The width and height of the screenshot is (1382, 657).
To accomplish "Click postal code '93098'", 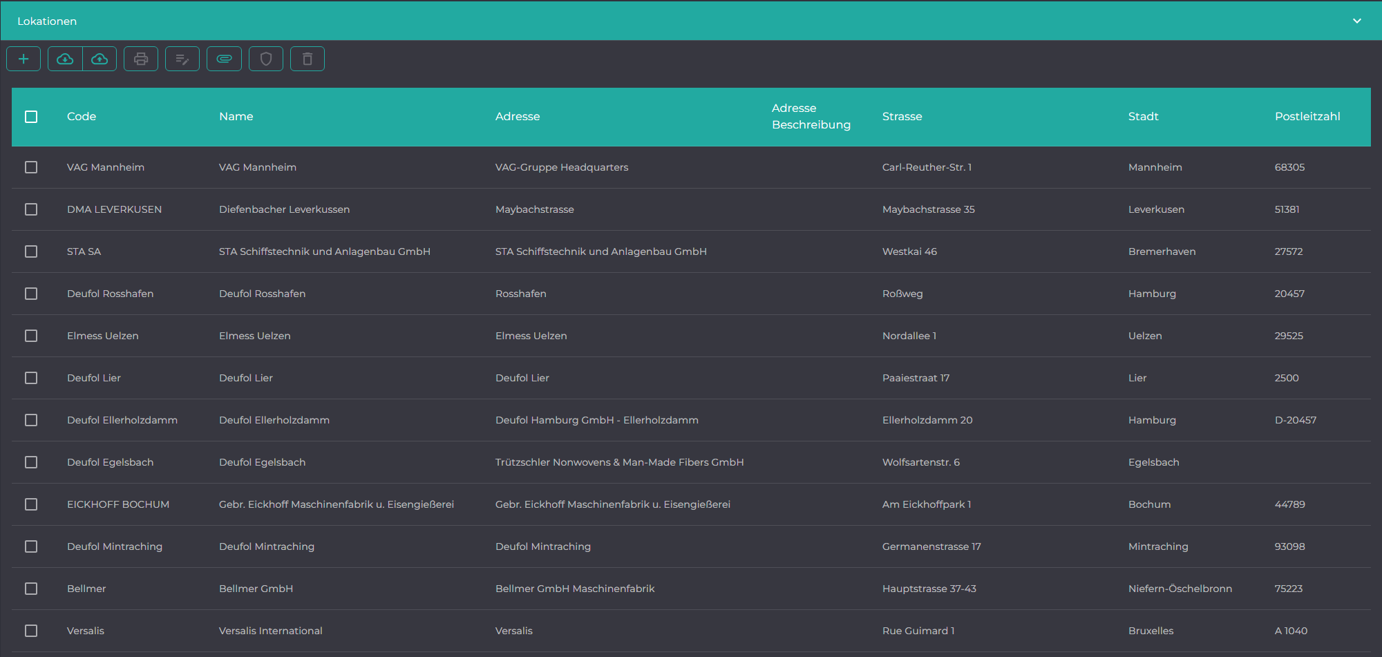I will click(1290, 546).
